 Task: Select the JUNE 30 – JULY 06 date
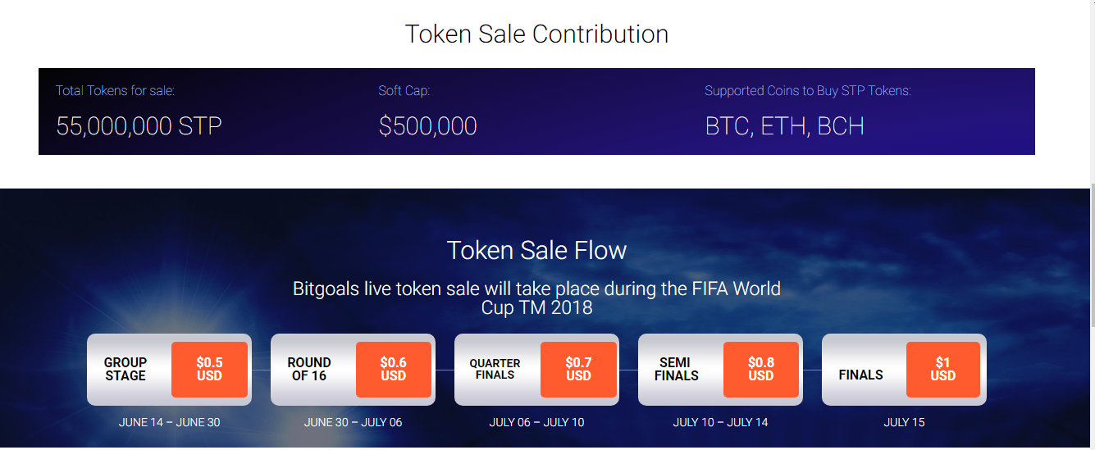353,423
